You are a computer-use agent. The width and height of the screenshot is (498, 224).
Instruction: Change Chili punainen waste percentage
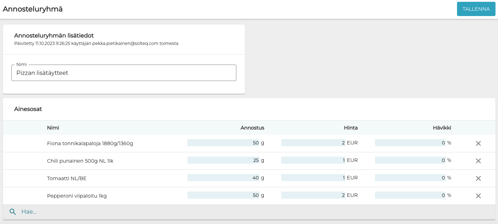click(410, 161)
